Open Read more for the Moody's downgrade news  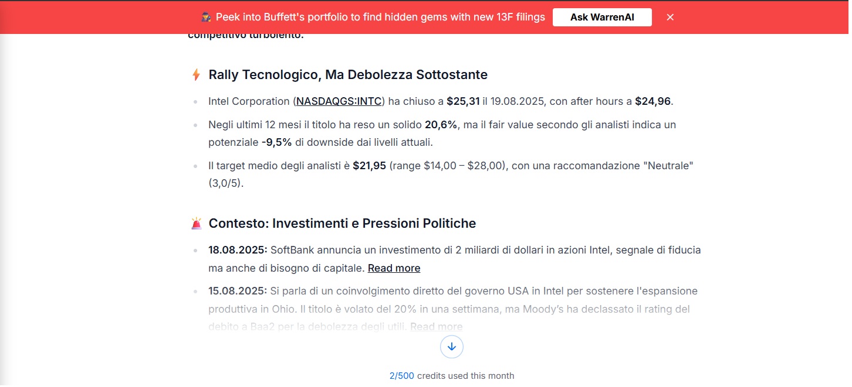pos(436,327)
